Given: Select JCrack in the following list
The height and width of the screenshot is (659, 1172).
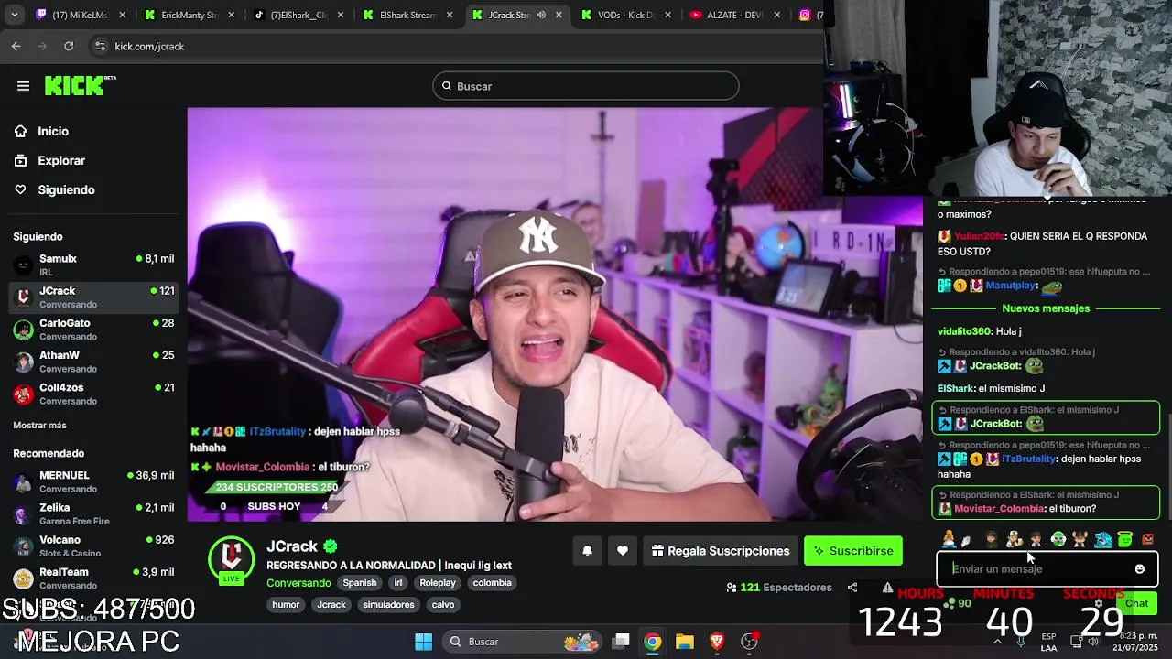Looking at the screenshot, I should click(93, 297).
